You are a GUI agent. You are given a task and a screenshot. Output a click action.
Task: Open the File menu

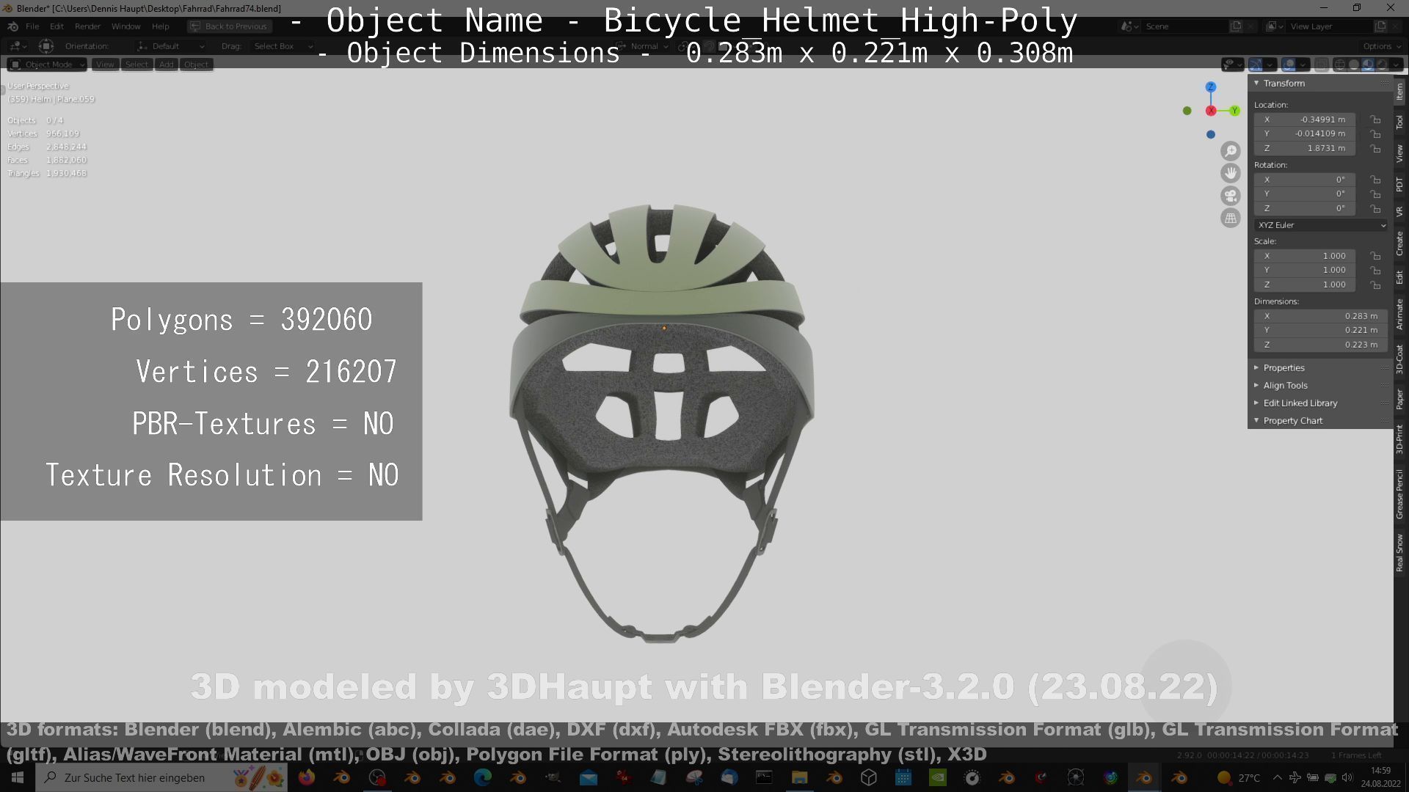pyautogui.click(x=32, y=26)
